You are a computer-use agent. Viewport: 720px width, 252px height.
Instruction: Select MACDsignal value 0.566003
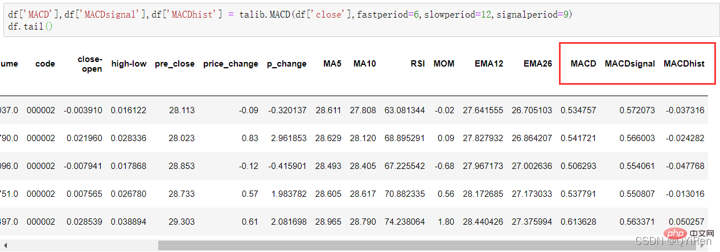[637, 138]
